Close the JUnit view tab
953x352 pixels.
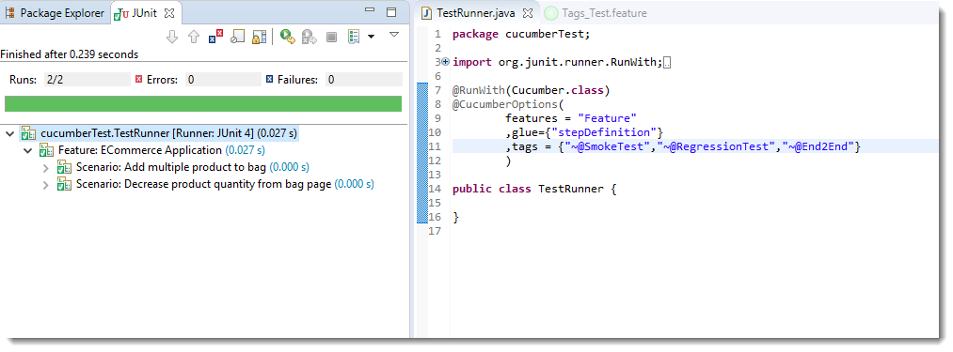(169, 13)
